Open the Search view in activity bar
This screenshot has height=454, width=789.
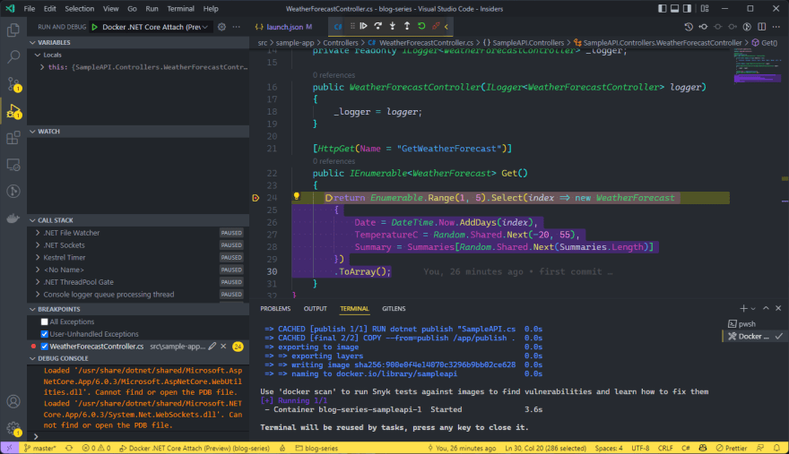coord(13,56)
